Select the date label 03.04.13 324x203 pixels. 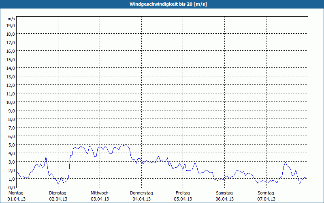point(100,199)
